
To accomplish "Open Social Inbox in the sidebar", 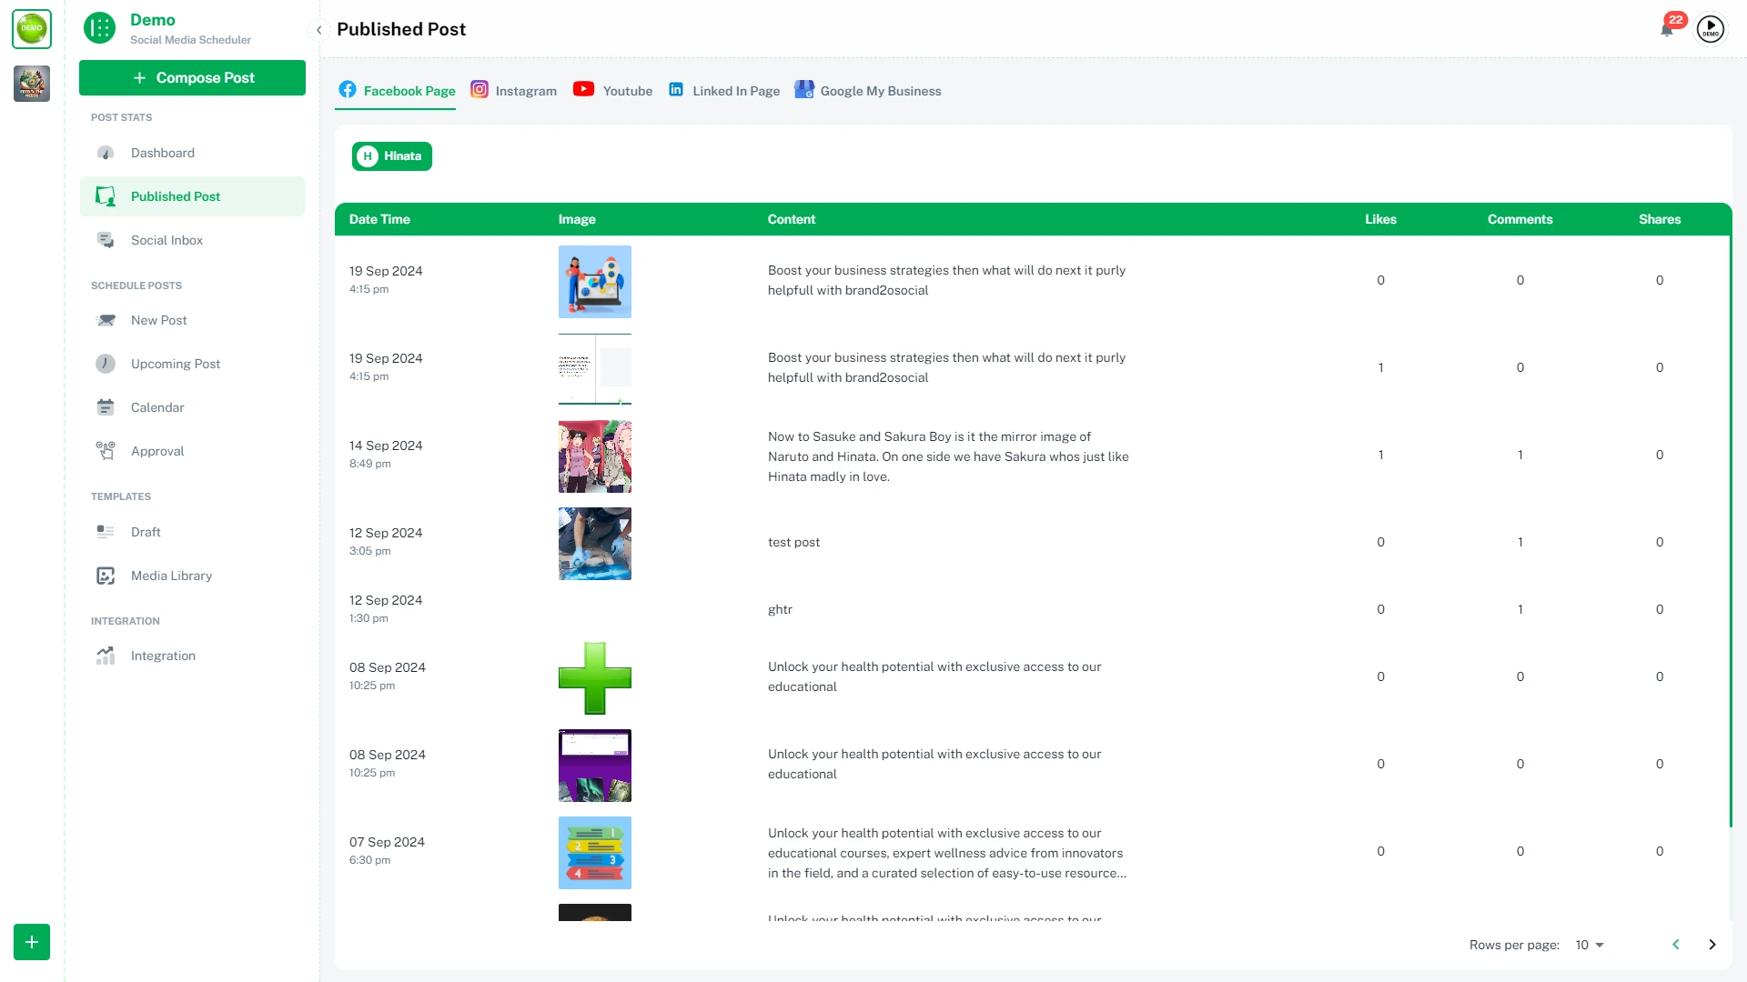I will point(192,240).
